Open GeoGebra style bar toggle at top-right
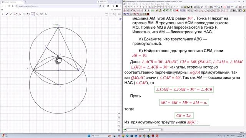The height and width of the screenshot is (138, 246). [120, 19]
